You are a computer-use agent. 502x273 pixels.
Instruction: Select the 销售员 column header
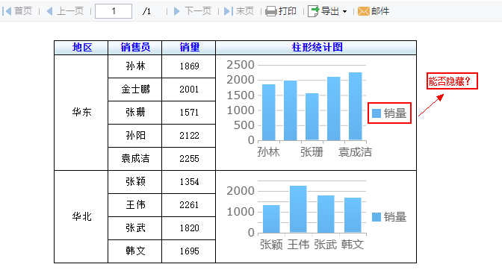134,48
